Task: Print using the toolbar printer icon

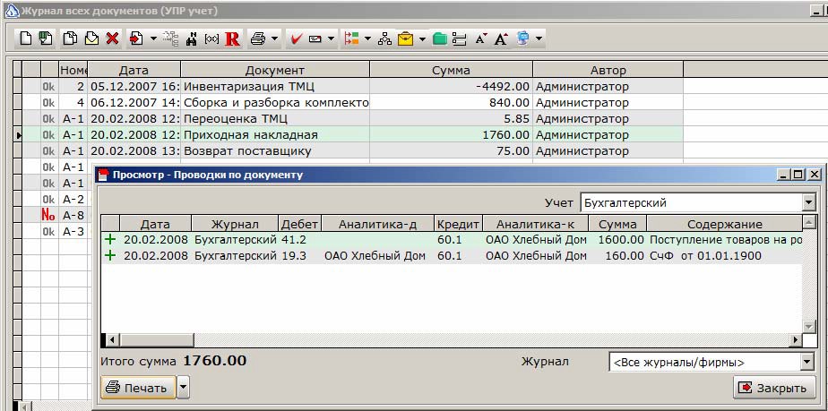Action: (x=258, y=39)
